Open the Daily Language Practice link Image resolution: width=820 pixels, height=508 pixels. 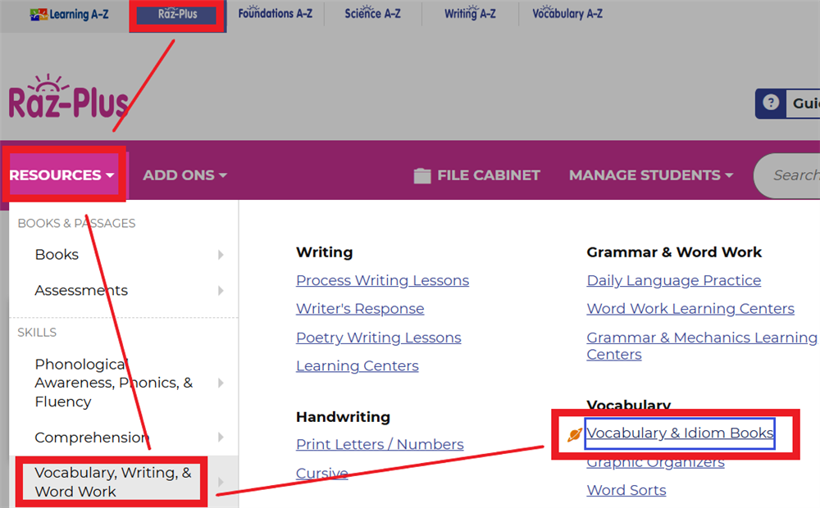673,281
